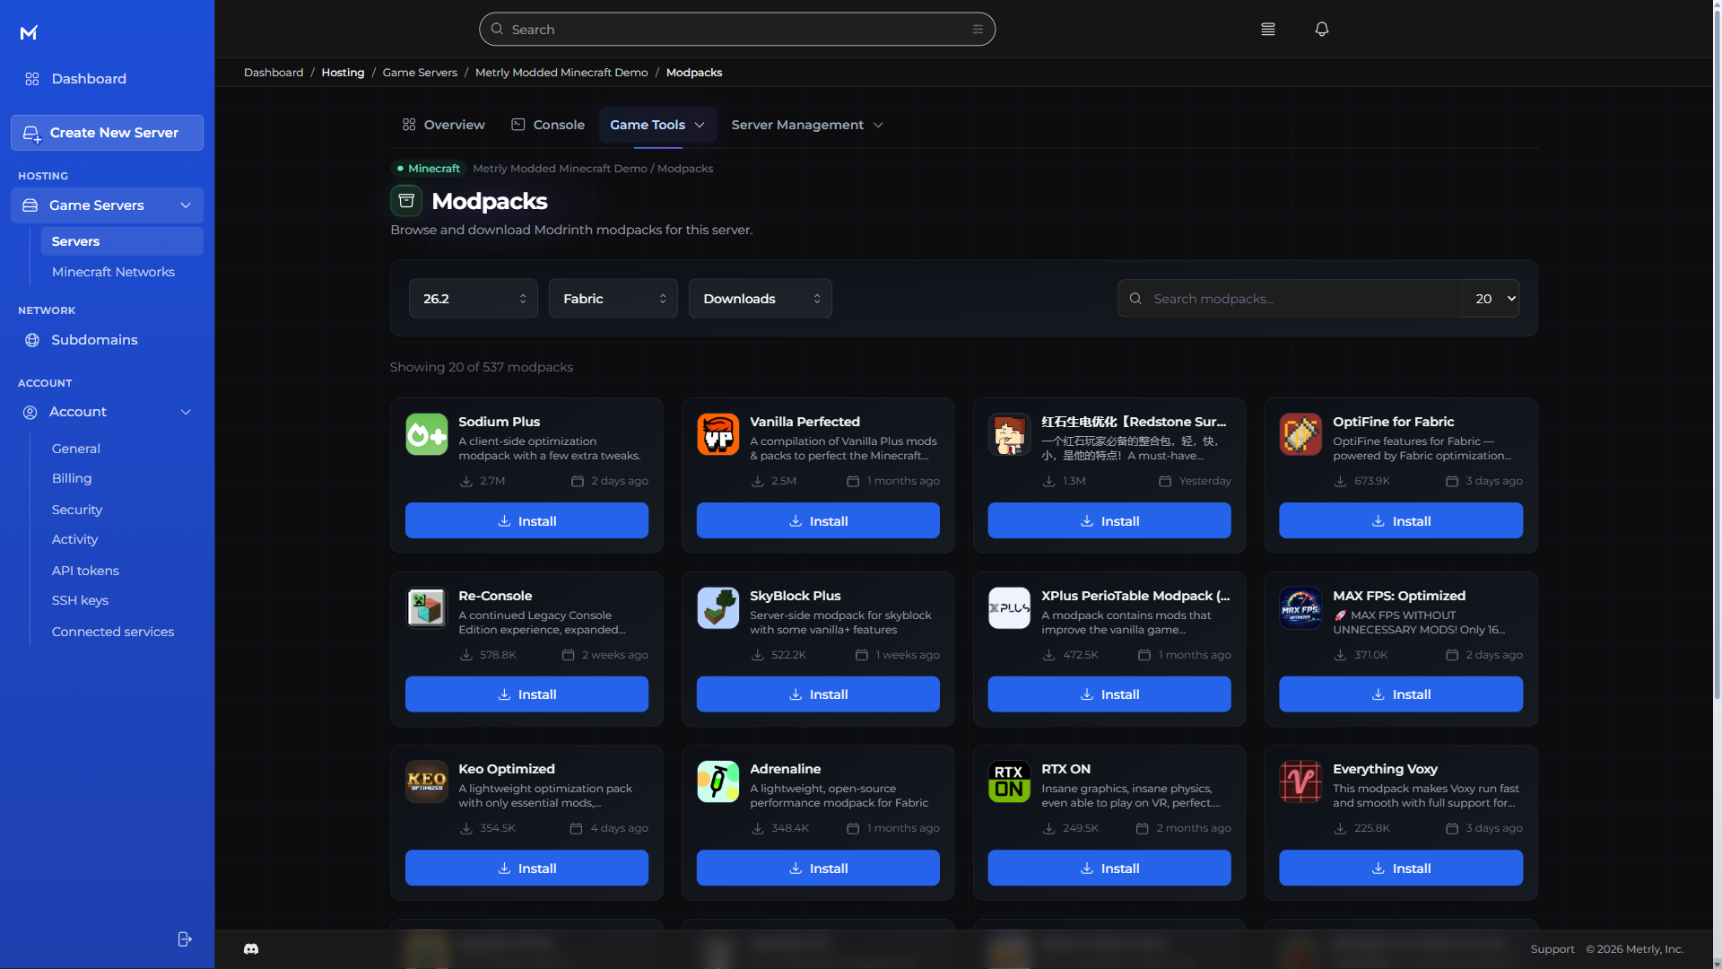Open API tokens page

(x=85, y=571)
